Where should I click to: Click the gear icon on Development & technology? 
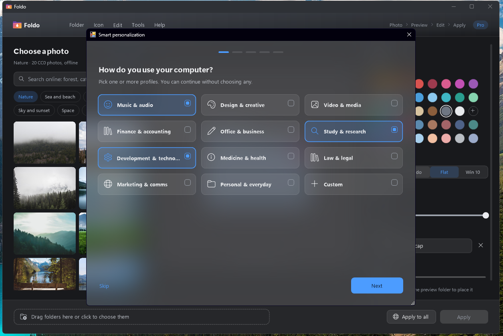pos(108,158)
